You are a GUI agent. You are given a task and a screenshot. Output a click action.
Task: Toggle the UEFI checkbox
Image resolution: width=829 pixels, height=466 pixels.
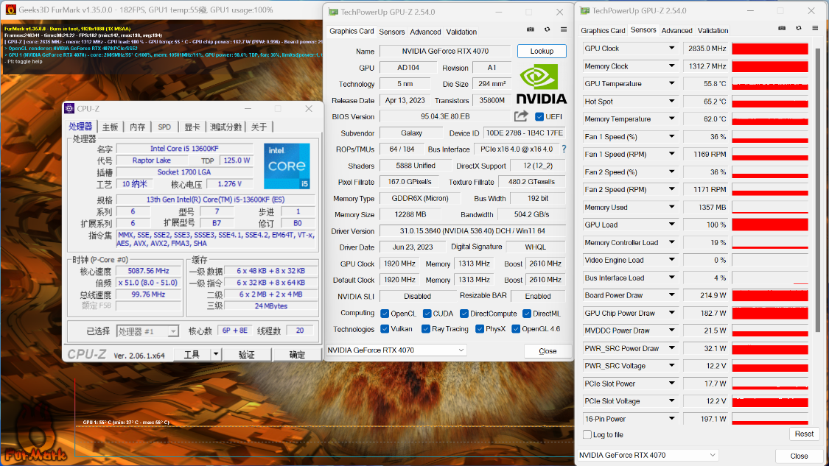[x=539, y=116]
